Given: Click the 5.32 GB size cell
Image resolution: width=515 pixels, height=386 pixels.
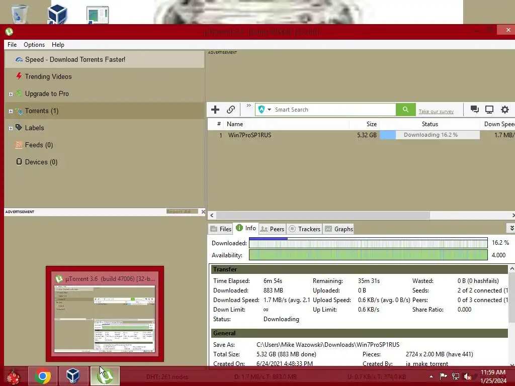Looking at the screenshot, I should [367, 135].
